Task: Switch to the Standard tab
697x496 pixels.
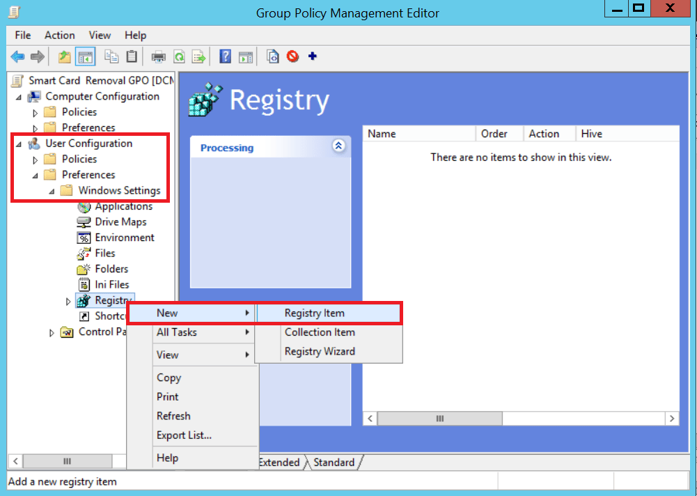Action: [x=334, y=462]
